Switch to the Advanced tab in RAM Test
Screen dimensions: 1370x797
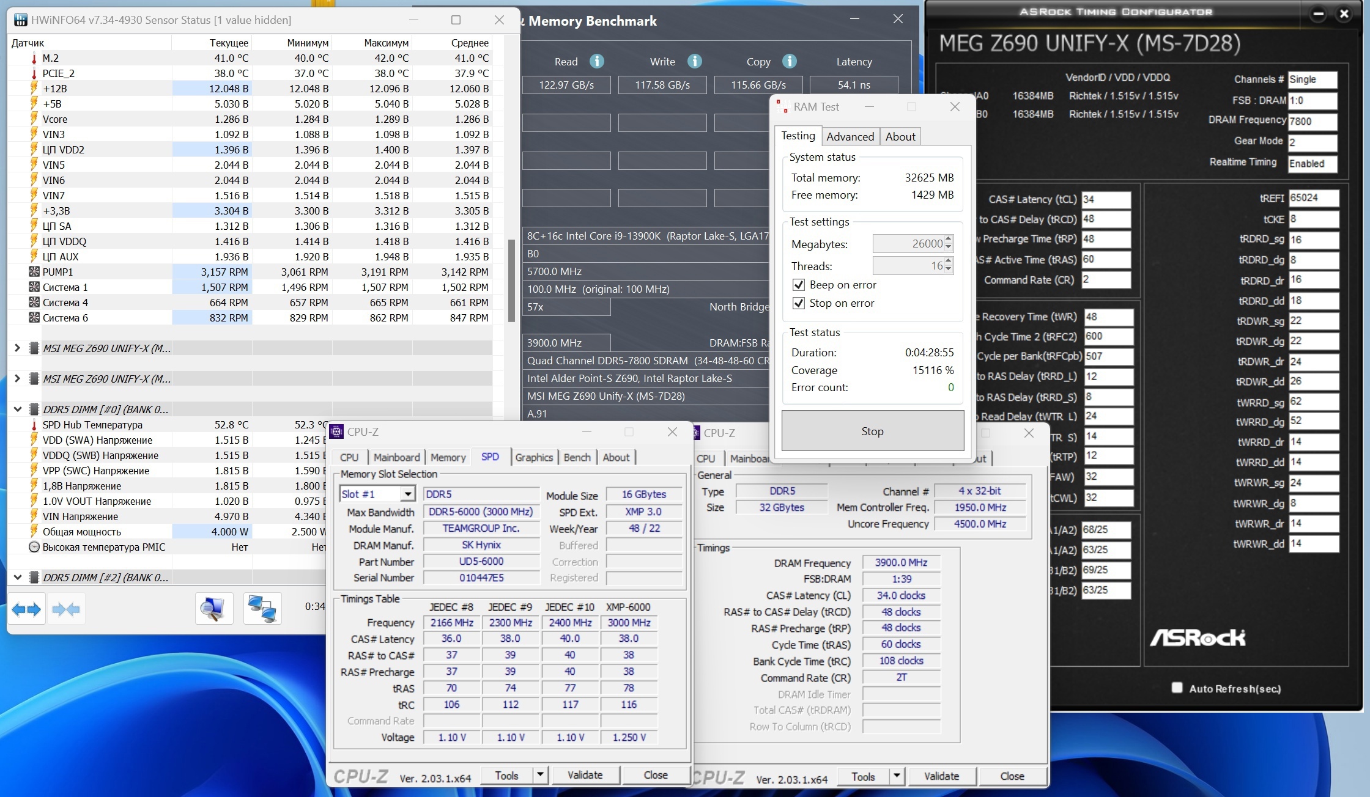(850, 136)
